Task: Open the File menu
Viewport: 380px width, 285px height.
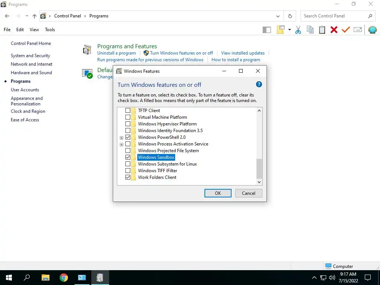Action: pyautogui.click(x=7, y=30)
